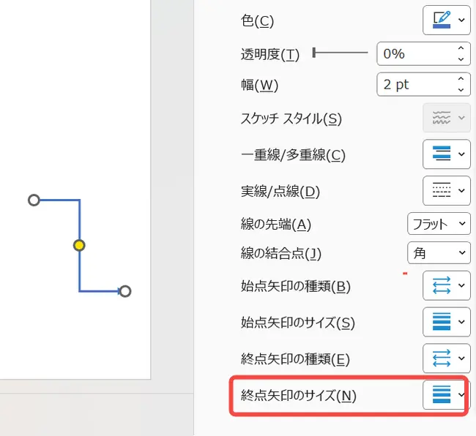The width and height of the screenshot is (476, 436).
Task: Click the 線の先端(A) label
Action: 275,225
